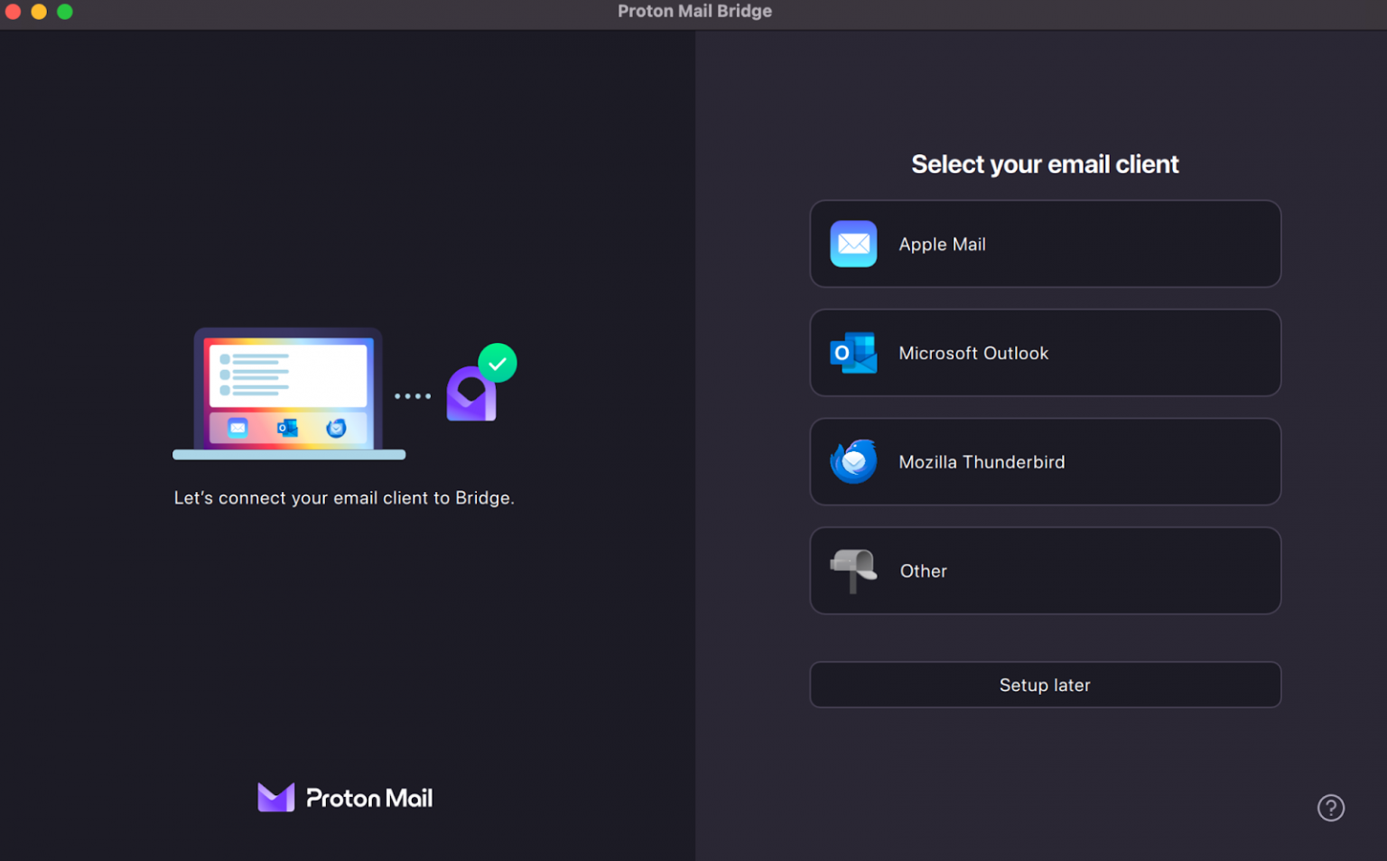Click the Thunderbird icon inside the laptop graphic
This screenshot has height=861, width=1387.
coord(337,427)
